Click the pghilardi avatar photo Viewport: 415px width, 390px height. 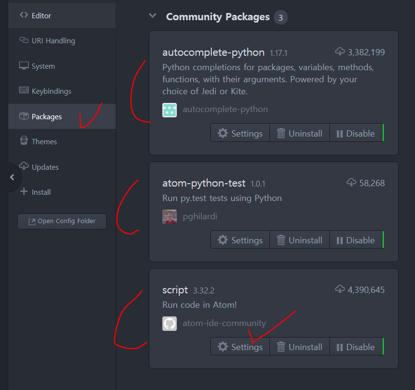pyautogui.click(x=170, y=217)
